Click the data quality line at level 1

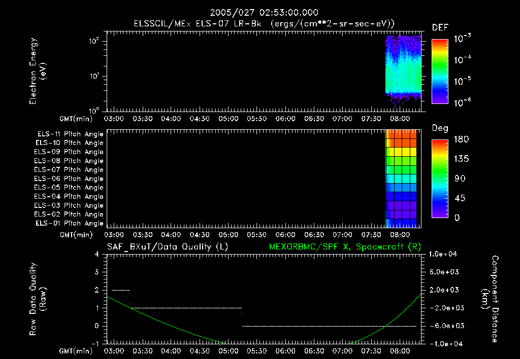[x=186, y=308]
